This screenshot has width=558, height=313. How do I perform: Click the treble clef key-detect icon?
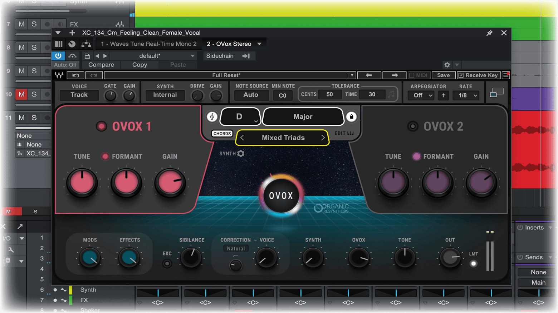point(212,116)
